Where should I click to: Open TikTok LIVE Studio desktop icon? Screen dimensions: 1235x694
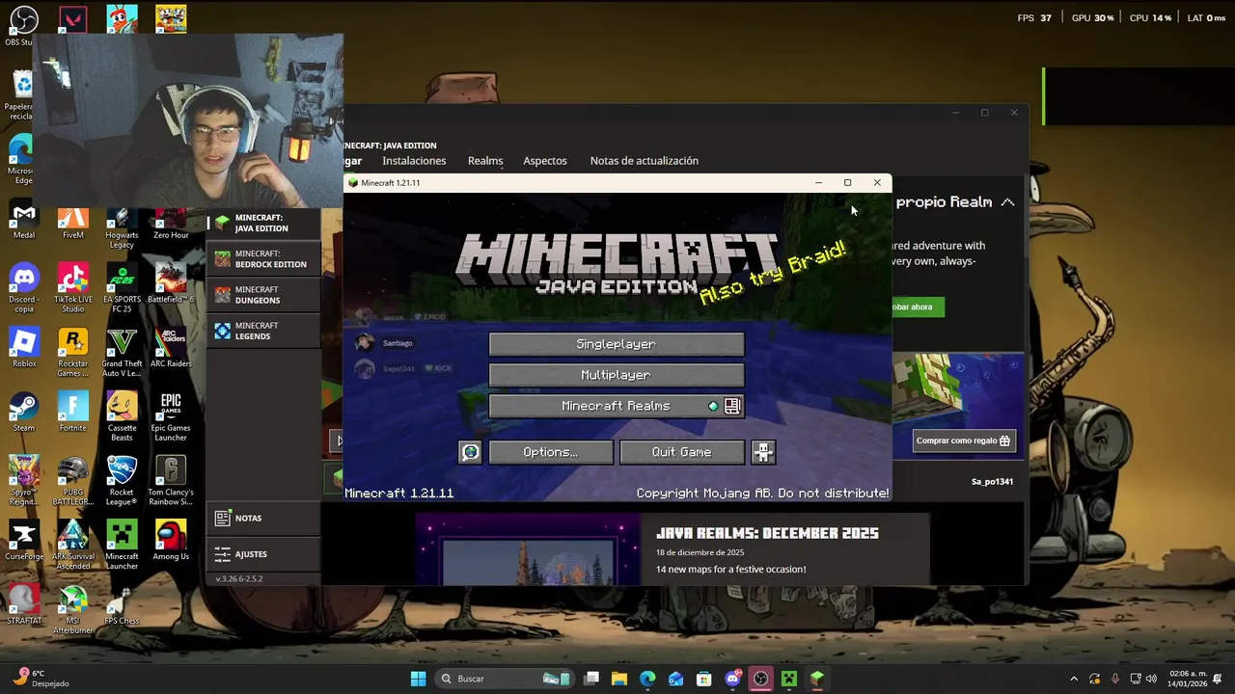pyautogui.click(x=73, y=287)
